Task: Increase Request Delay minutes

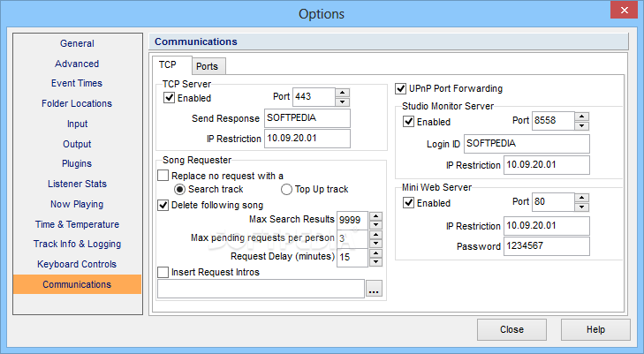Action: point(375,254)
